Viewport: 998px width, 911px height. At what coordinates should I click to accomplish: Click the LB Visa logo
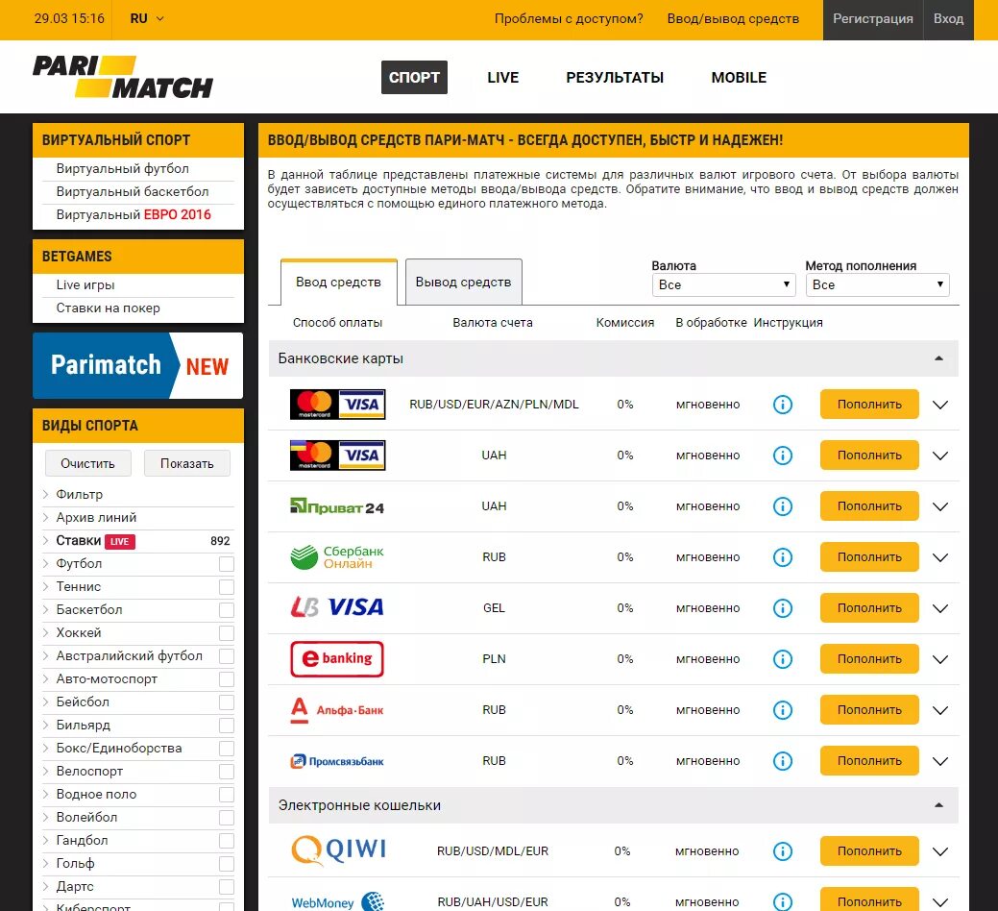tap(337, 607)
